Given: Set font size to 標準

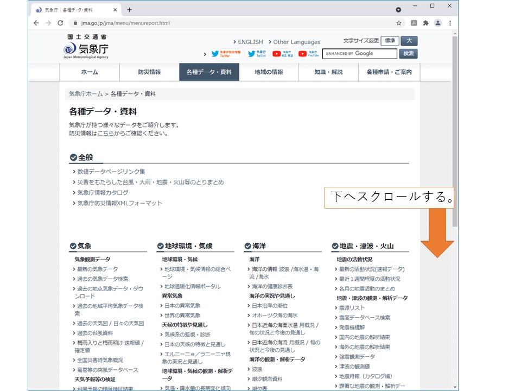Looking at the screenshot, I should (x=390, y=41).
